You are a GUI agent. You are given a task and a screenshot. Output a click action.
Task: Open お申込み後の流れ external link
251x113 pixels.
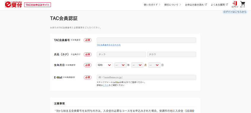click(196, 5)
